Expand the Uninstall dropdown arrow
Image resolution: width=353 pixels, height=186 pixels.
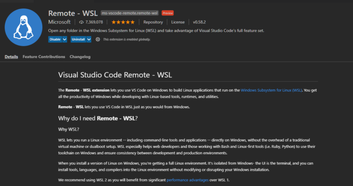(x=89, y=39)
